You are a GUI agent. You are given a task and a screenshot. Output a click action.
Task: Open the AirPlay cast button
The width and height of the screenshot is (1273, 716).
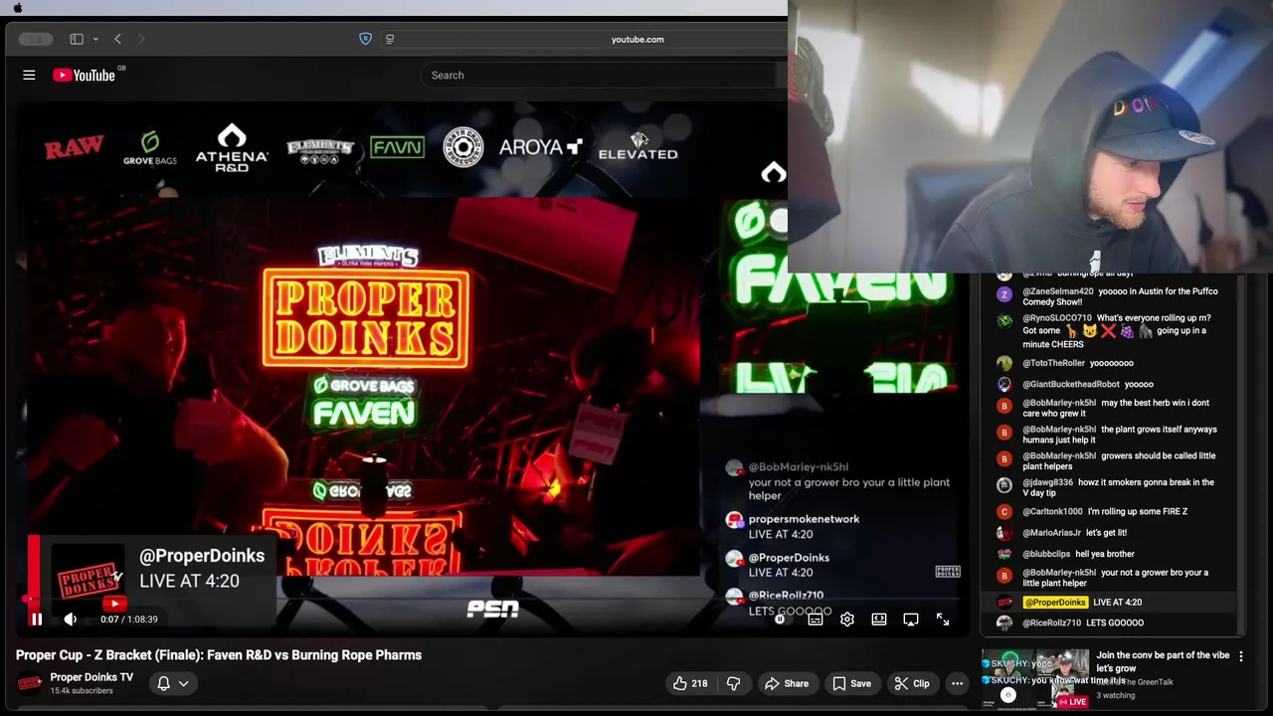[x=911, y=620]
